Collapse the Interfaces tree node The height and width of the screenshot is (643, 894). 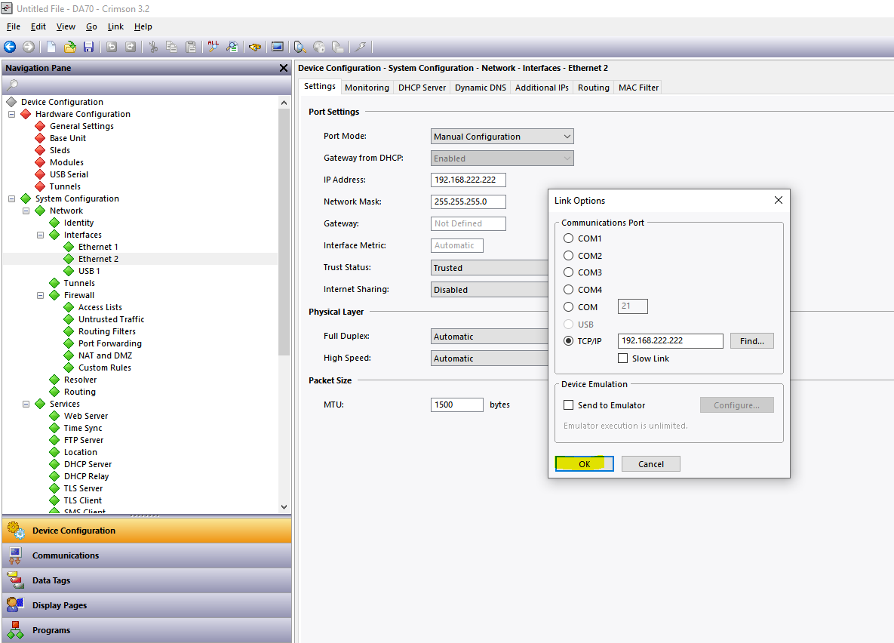(x=40, y=235)
